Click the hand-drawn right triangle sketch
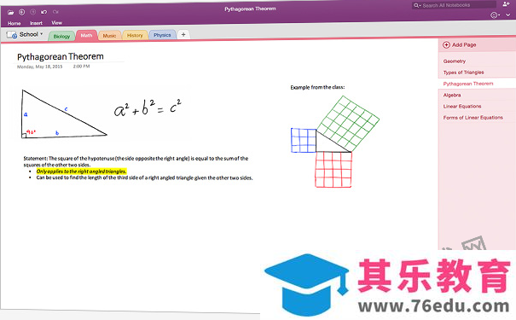 click(x=64, y=113)
